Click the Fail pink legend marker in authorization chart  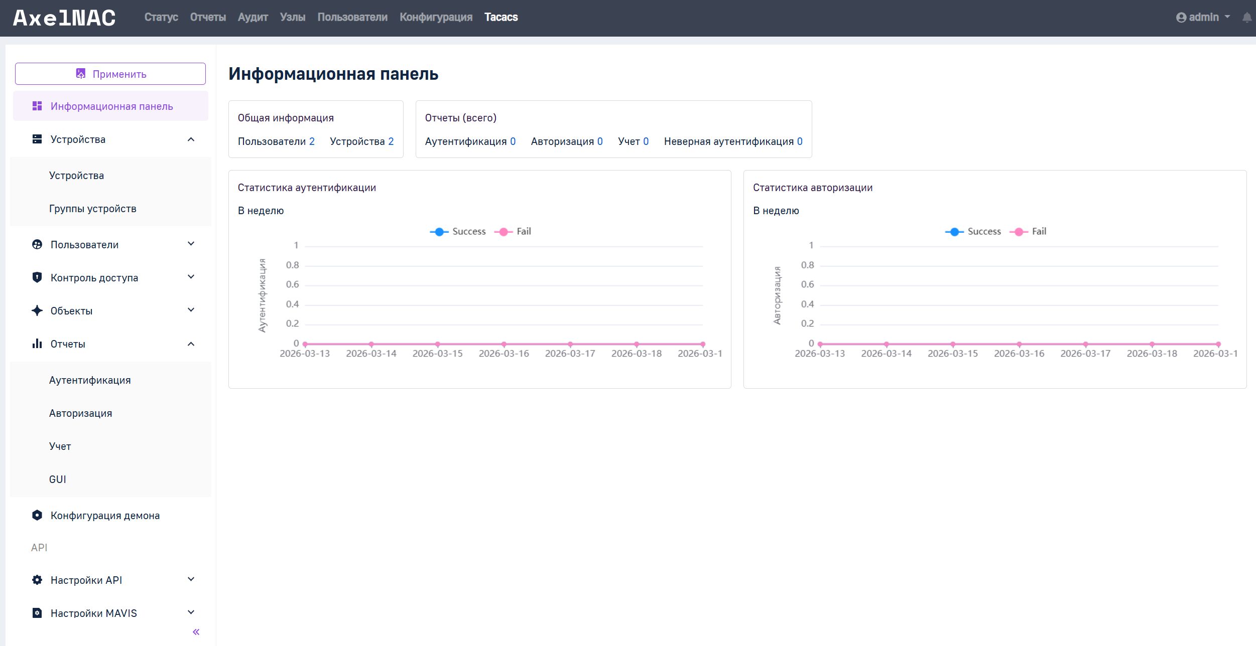pos(1019,232)
